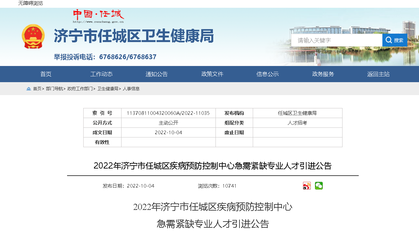Go to 政府工作部门 in the breadcrumb
The width and height of the screenshot is (419, 240).
coord(80,89)
